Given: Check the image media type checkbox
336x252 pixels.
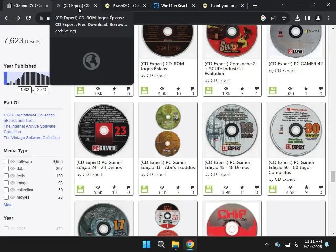Looking at the screenshot, I should pos(6,183).
